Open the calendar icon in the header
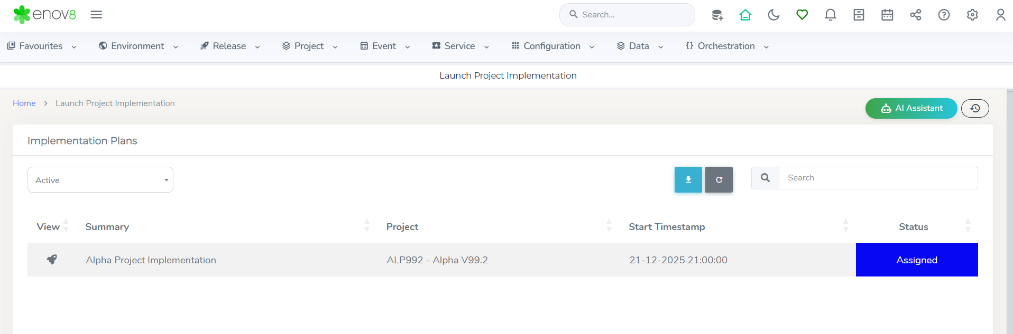 [887, 15]
